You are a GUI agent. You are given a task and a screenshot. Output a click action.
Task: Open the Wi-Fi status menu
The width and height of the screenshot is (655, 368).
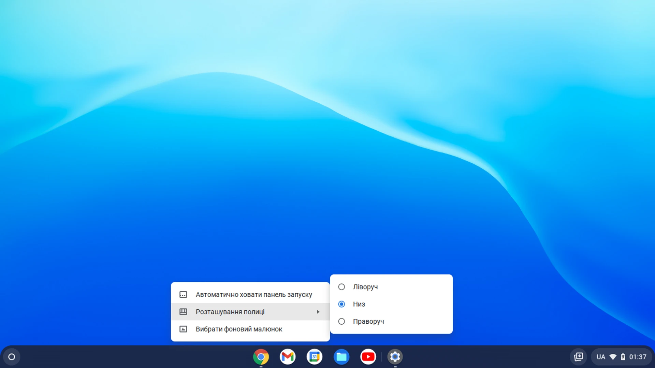pyautogui.click(x=613, y=356)
